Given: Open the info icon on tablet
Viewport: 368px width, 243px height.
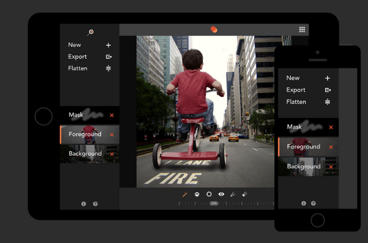Looking at the screenshot, I should [x=83, y=204].
